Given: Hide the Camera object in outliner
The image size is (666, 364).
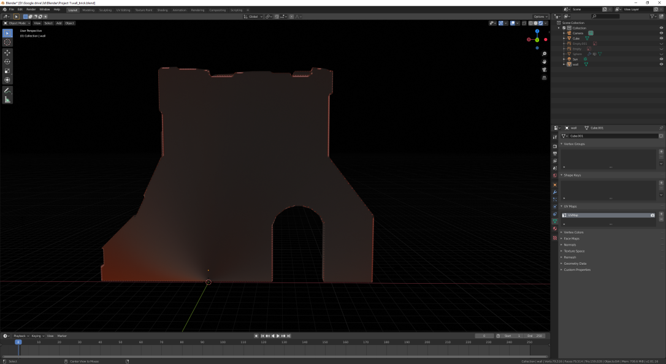Looking at the screenshot, I should [661, 33].
